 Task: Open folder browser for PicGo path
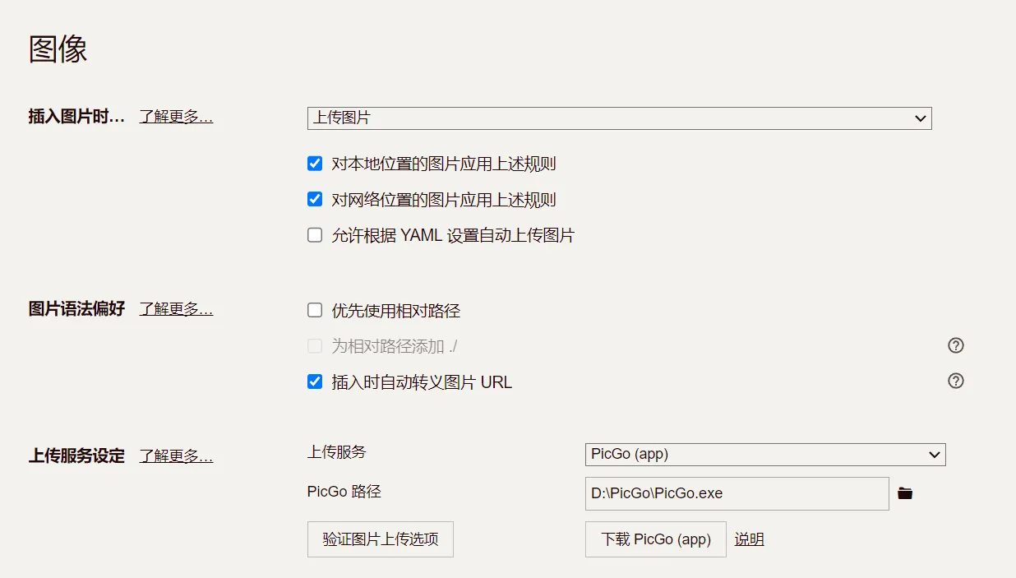tap(905, 492)
